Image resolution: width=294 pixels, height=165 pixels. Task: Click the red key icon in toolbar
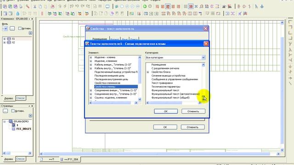(x=28, y=6)
